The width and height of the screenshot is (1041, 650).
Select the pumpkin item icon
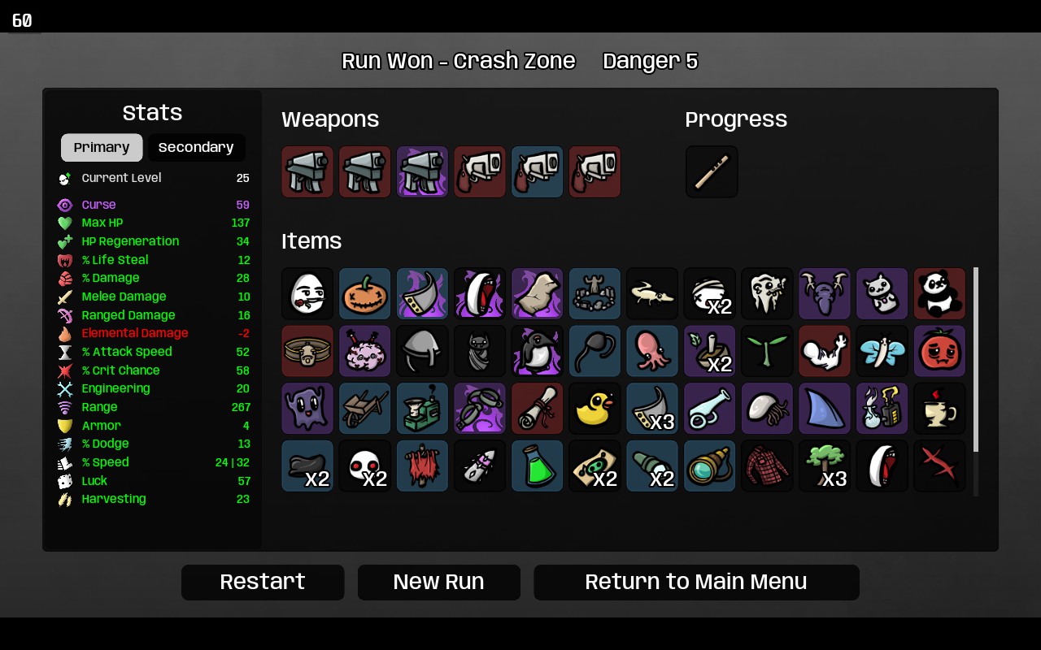[x=365, y=294]
